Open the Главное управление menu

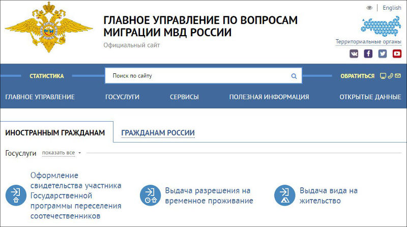[x=40, y=97]
